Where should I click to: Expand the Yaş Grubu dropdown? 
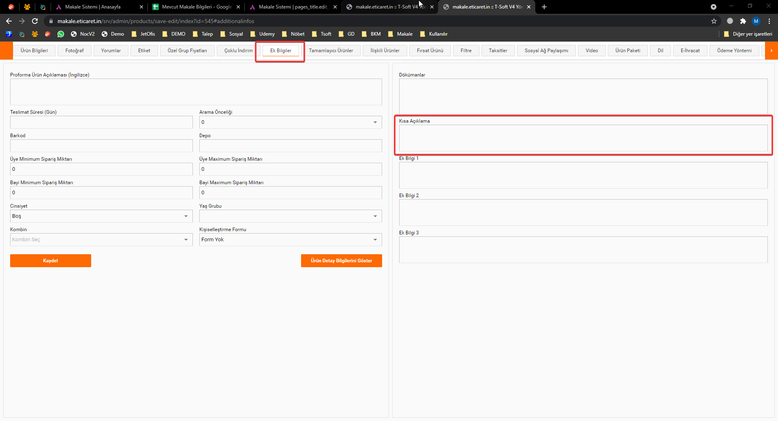tap(291, 216)
